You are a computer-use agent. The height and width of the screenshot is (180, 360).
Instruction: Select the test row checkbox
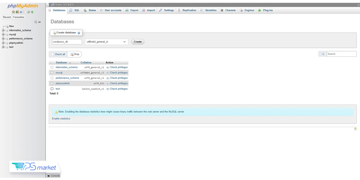pyautogui.click(x=52, y=89)
